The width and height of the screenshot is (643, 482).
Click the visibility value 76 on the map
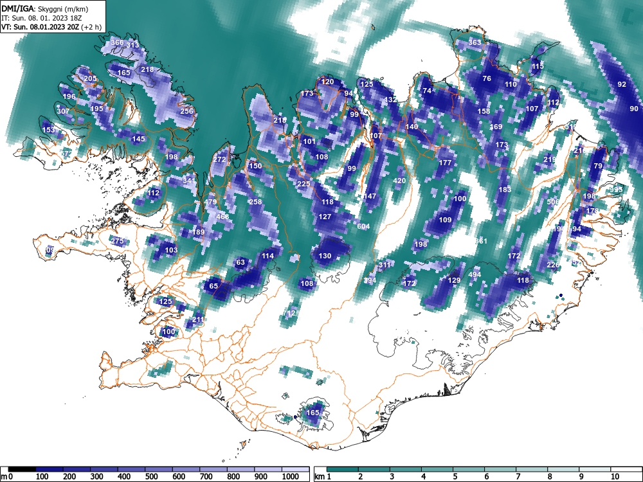pyautogui.click(x=487, y=78)
